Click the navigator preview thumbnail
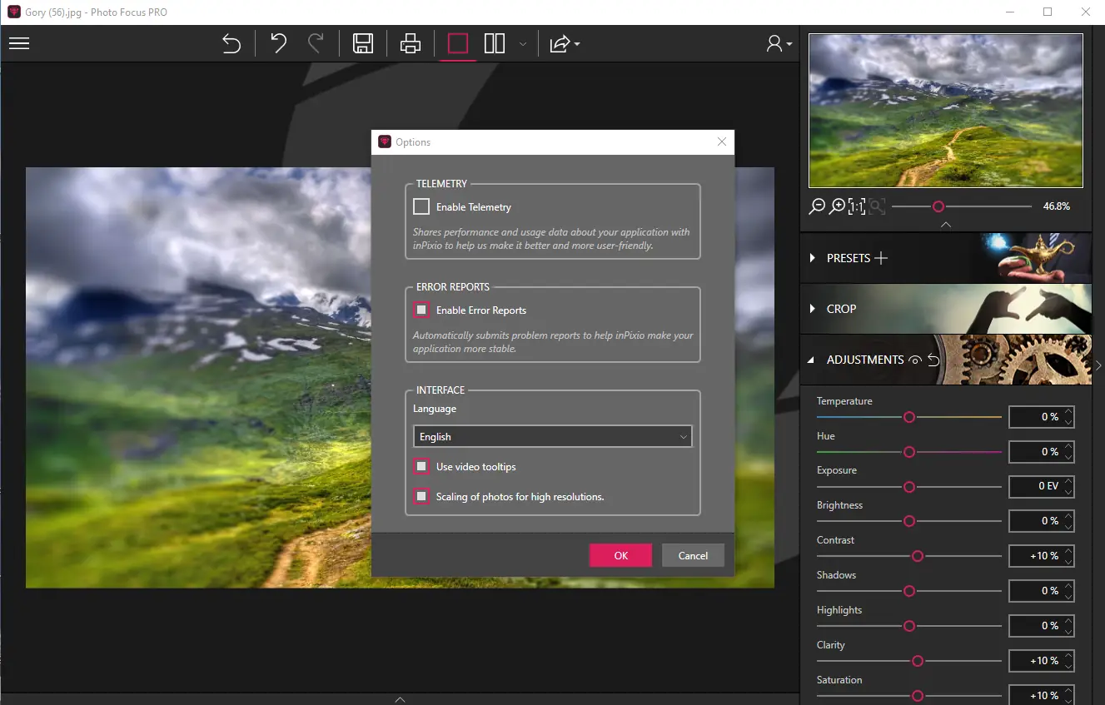The height and width of the screenshot is (705, 1105). 946,111
